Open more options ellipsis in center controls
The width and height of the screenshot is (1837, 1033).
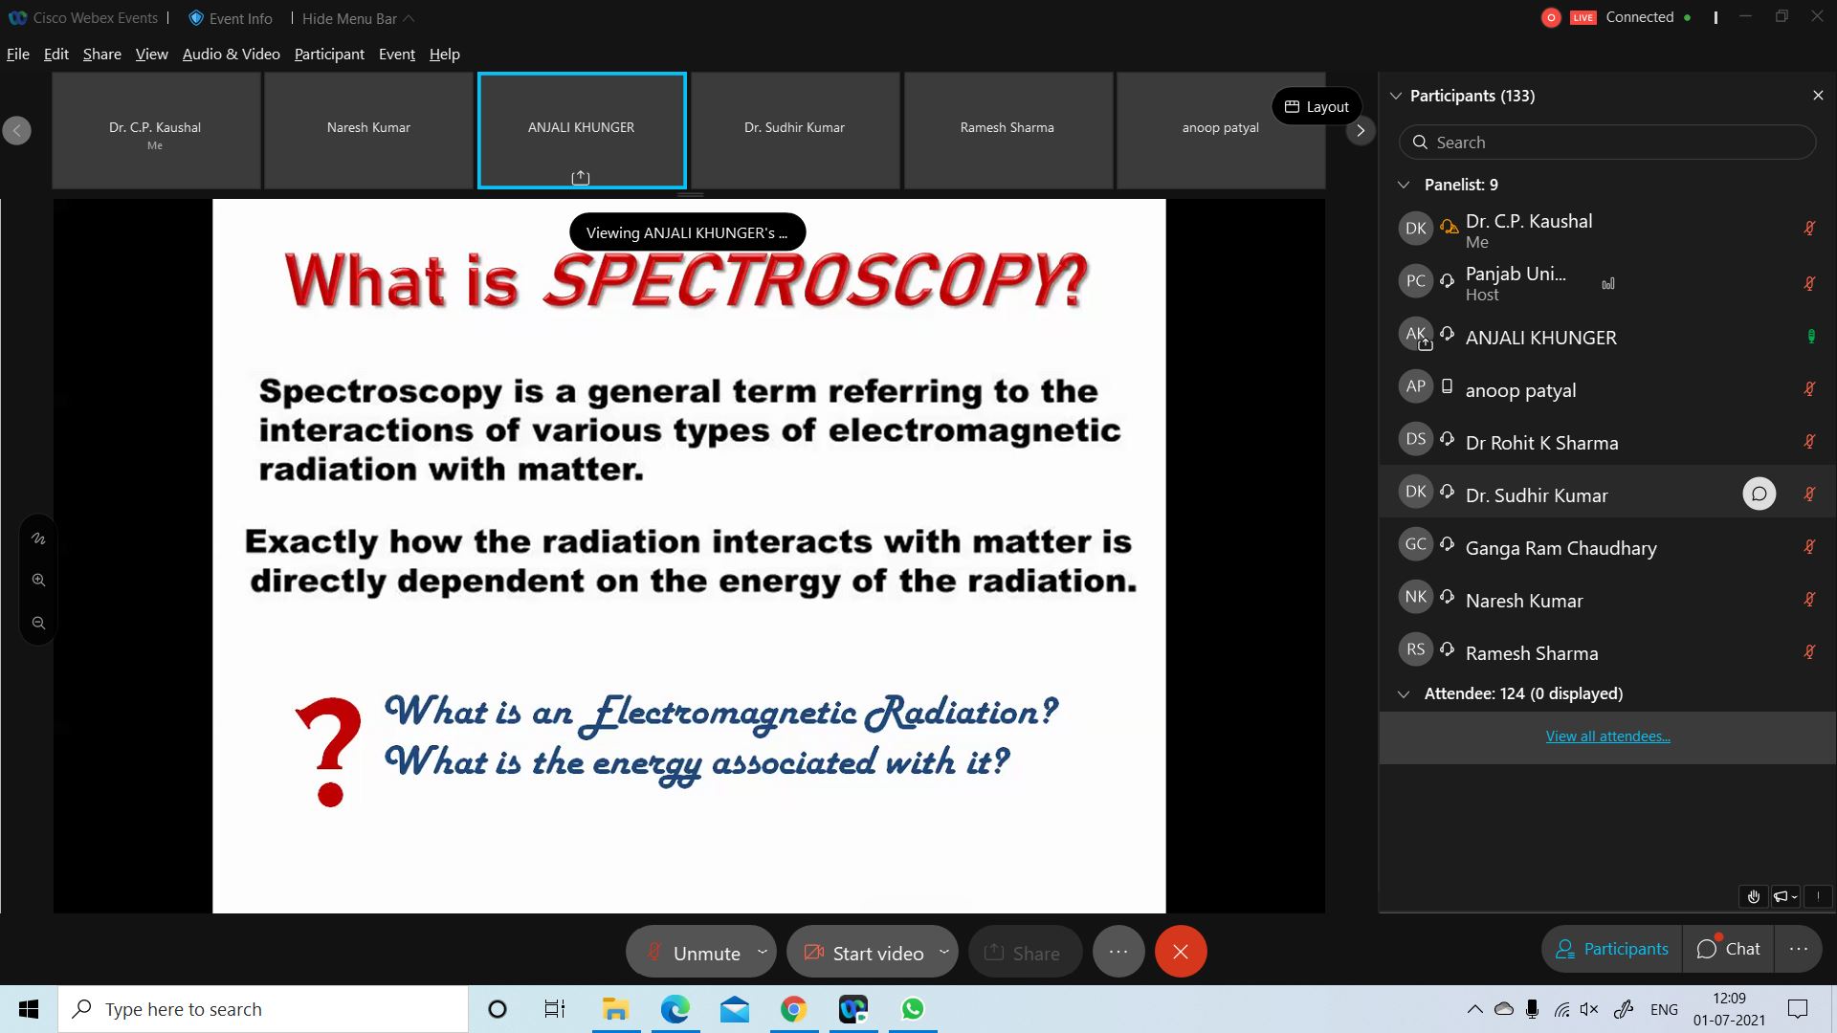[1118, 952]
